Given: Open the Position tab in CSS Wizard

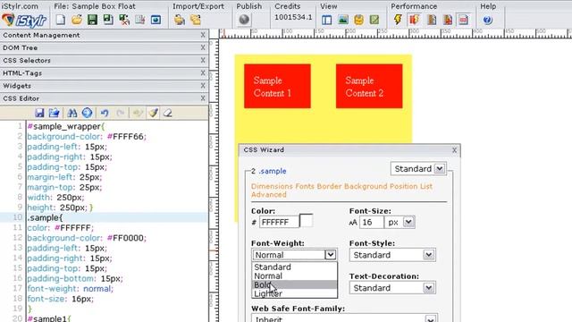Looking at the screenshot, I should 403,186.
